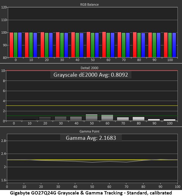
Task: Click the blue bar at 60 in RGB Balance
Action: tap(113, 45)
